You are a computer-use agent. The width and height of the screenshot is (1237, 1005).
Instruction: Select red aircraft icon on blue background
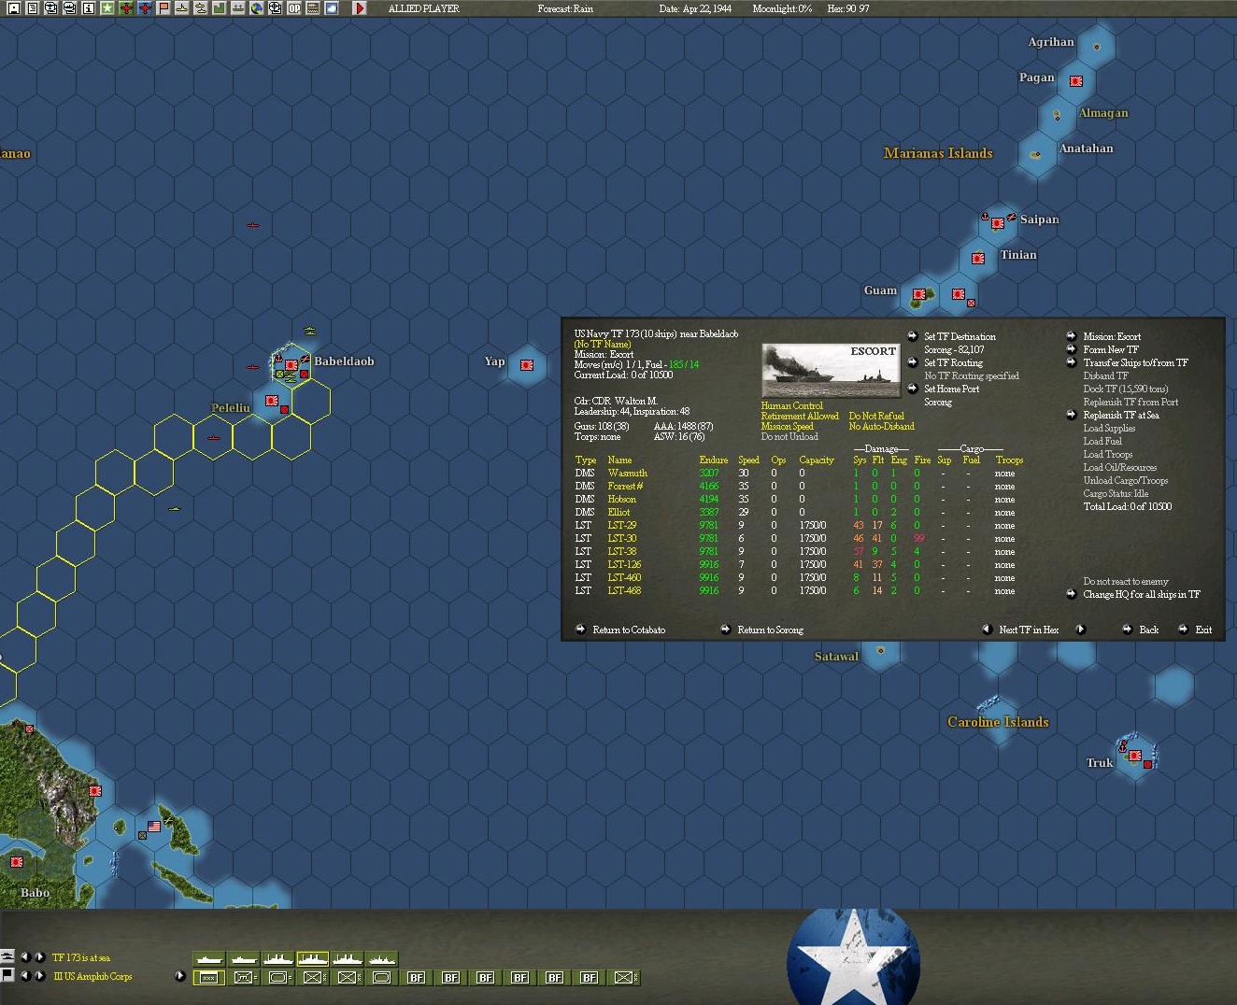point(145,8)
